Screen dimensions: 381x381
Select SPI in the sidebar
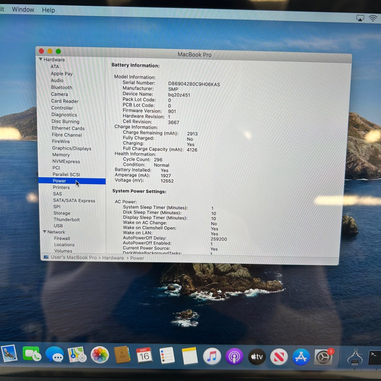coord(57,207)
